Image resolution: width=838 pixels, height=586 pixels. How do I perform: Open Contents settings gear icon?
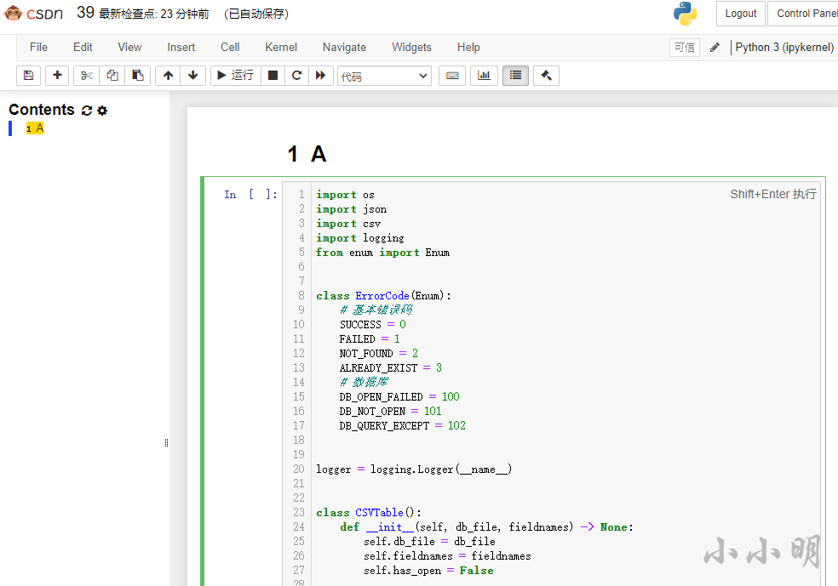102,111
